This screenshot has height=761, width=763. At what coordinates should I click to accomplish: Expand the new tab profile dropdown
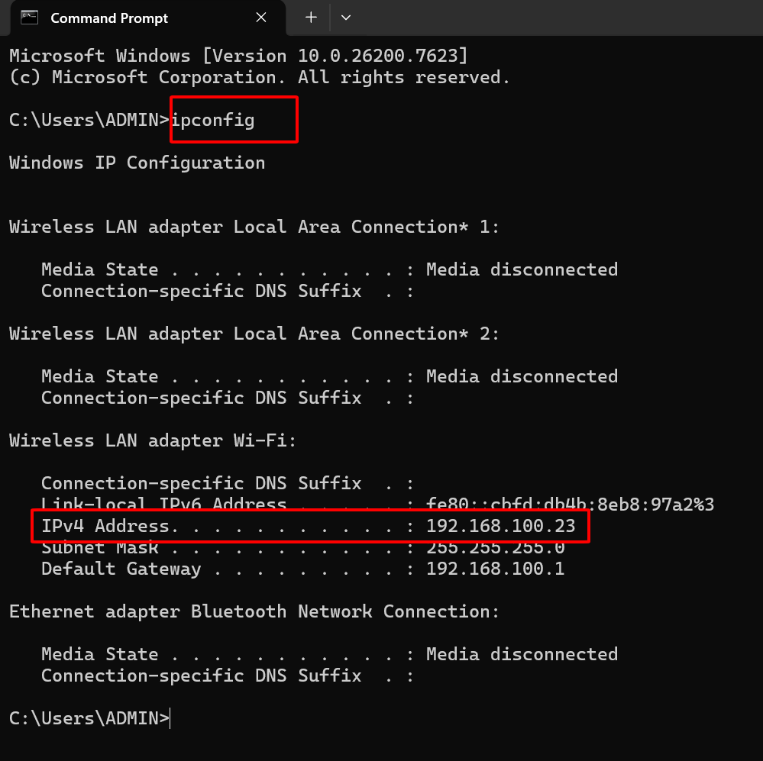click(x=345, y=18)
